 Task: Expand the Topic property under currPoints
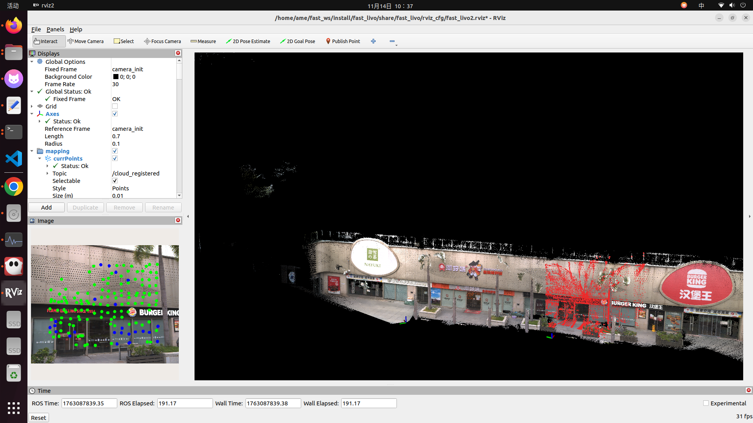pos(47,173)
